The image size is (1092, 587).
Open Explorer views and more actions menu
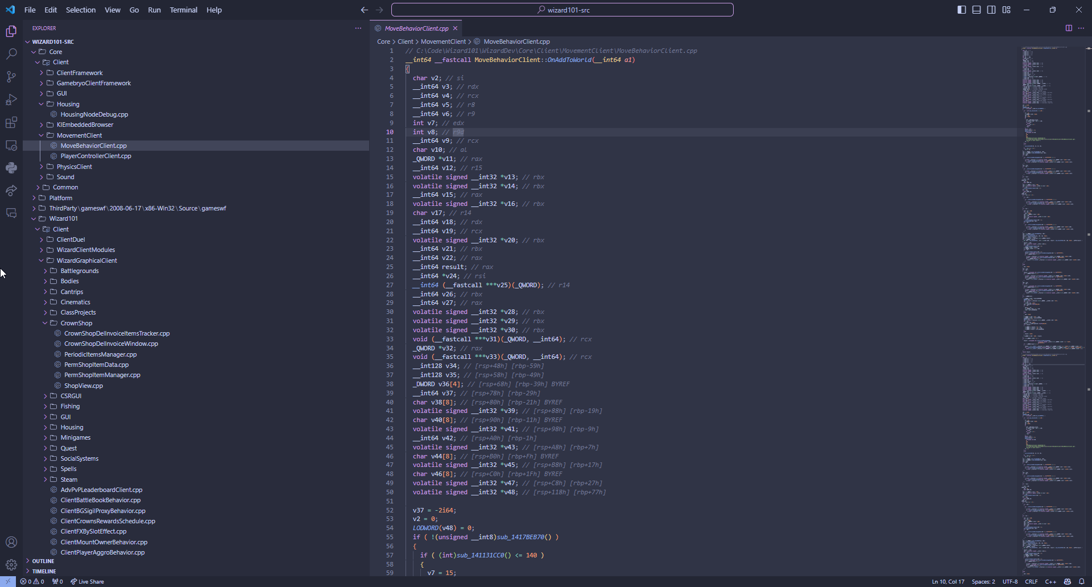point(358,28)
